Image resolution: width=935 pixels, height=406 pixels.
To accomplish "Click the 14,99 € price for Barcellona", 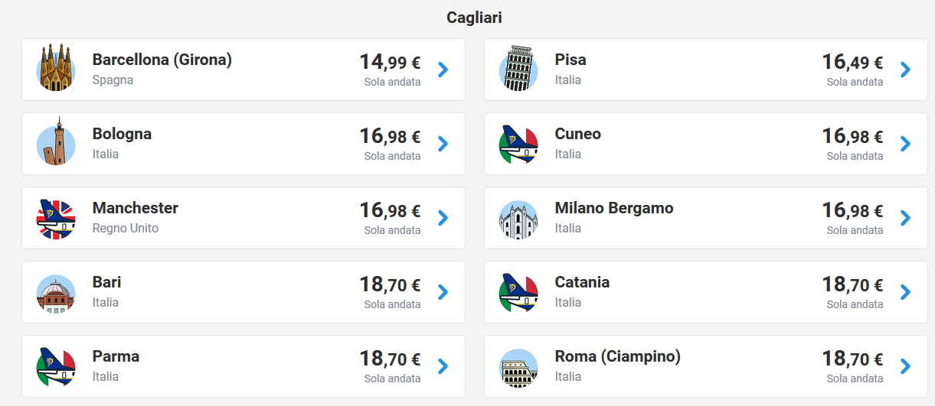I will click(x=390, y=63).
